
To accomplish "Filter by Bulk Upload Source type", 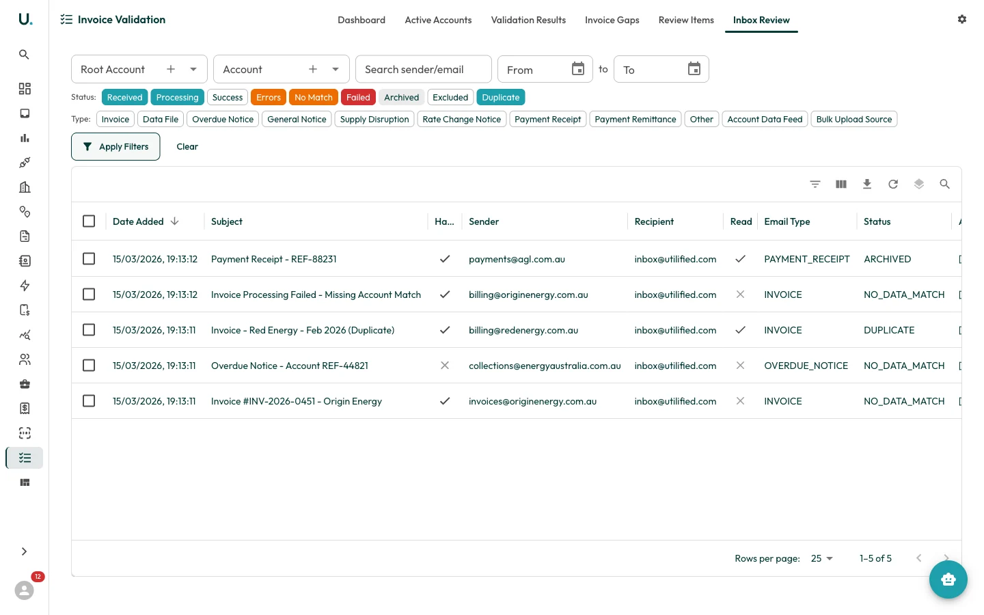I will [x=854, y=120].
